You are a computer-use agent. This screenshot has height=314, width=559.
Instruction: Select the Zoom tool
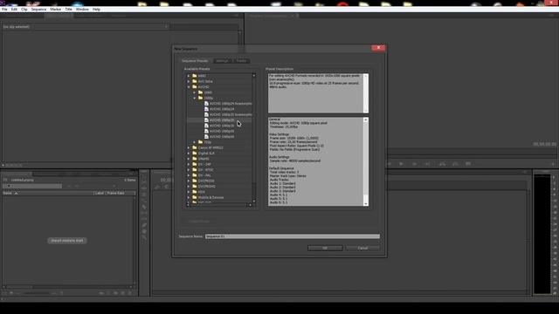coord(144,237)
